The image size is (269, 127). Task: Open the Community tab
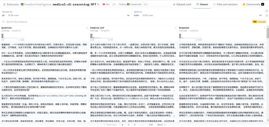pos(253,5)
